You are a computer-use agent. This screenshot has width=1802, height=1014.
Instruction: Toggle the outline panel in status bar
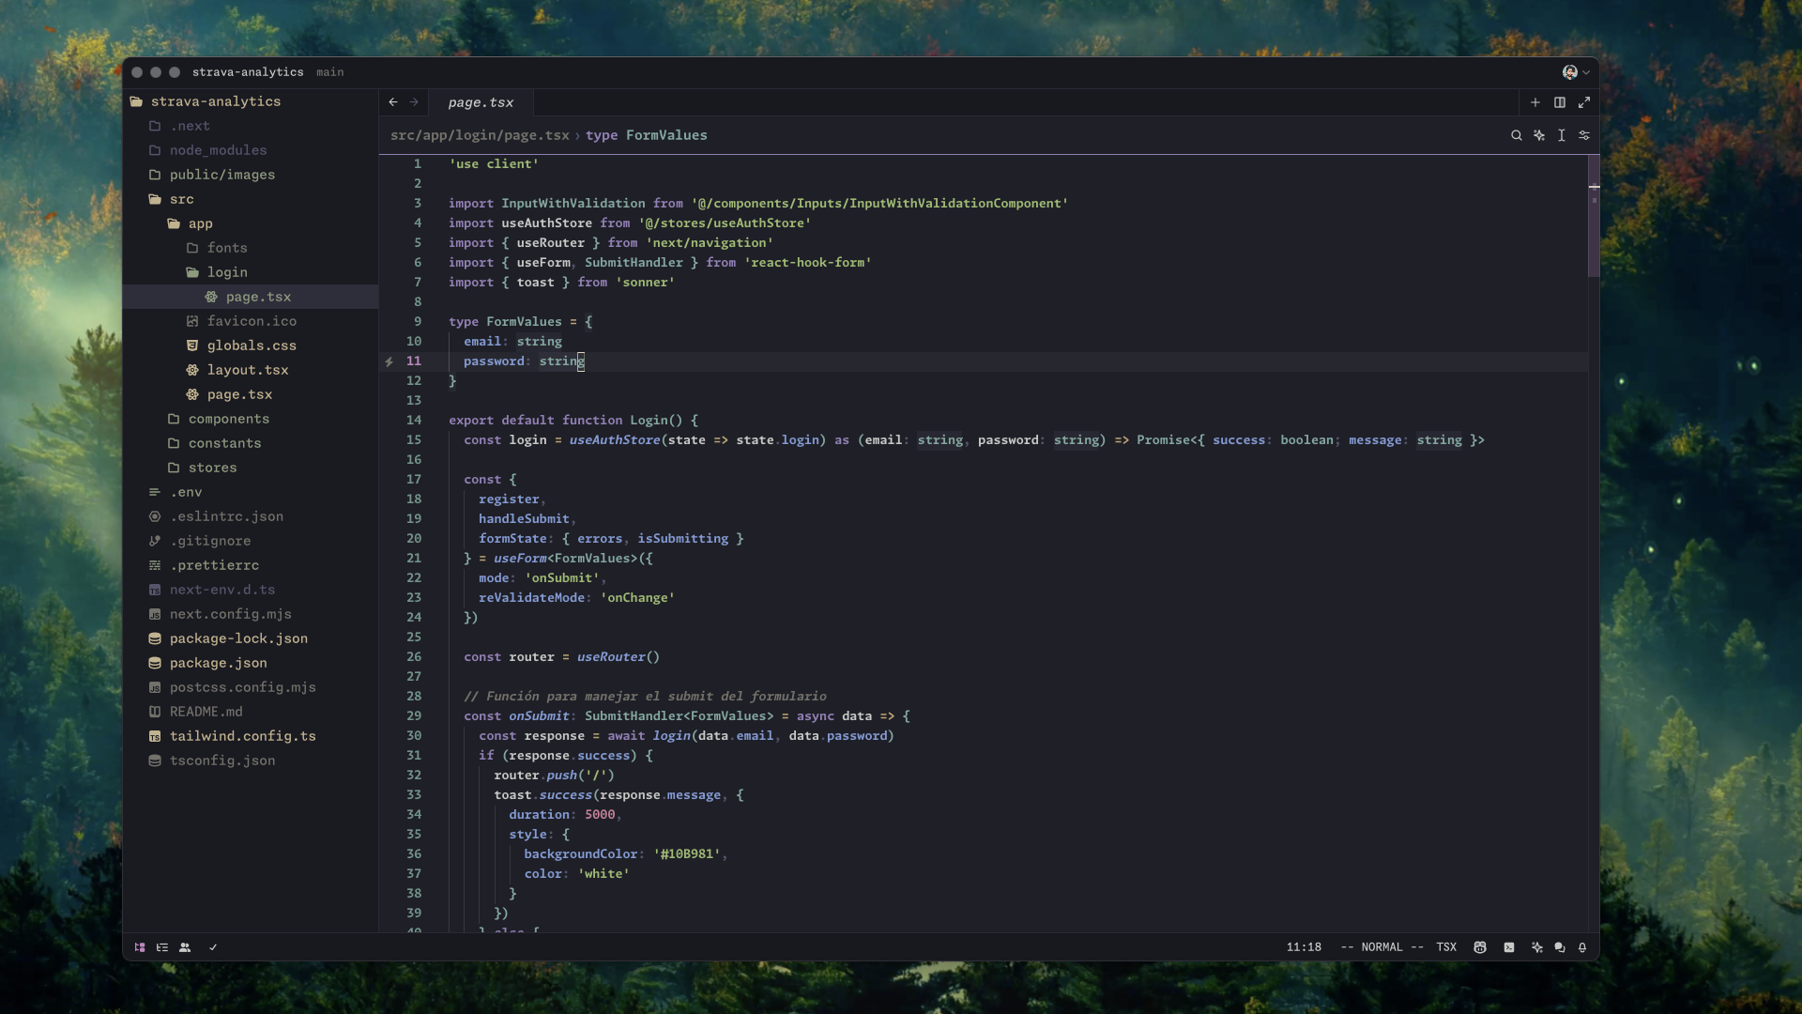point(162,947)
